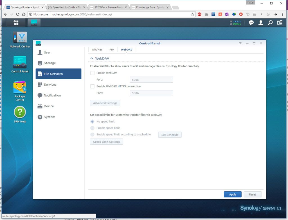The image size is (288, 220).
Task: Click the SRM search magnifier icon
Action: point(270,22)
